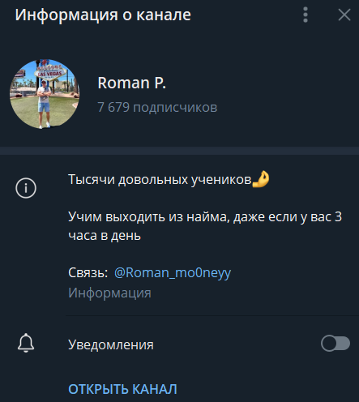Viewport: 359px width, 402px height.
Task: Click the circled info icon
Action: (x=26, y=188)
